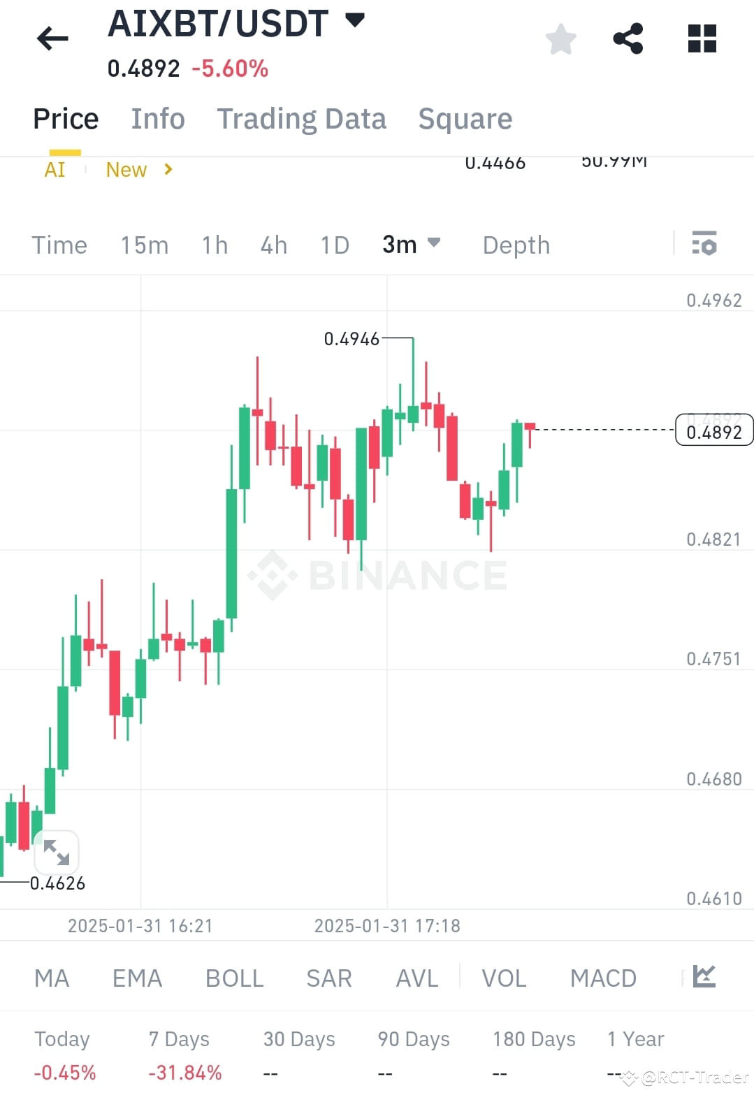Expand chart to fullscreen with the arrows icon
This screenshot has height=1093, width=754.
pos(57,852)
